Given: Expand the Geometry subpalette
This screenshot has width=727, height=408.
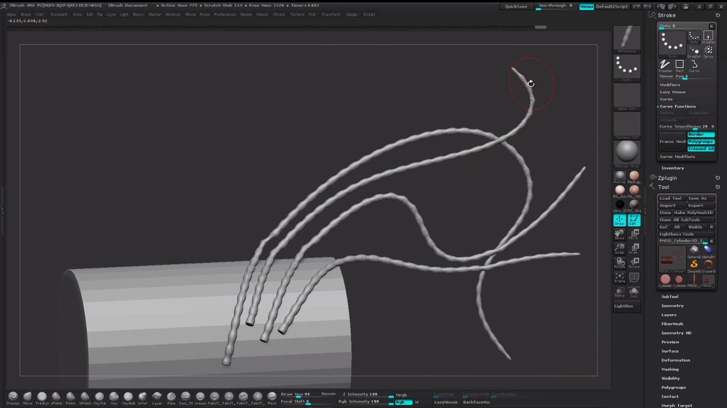Looking at the screenshot, I should click(x=672, y=306).
